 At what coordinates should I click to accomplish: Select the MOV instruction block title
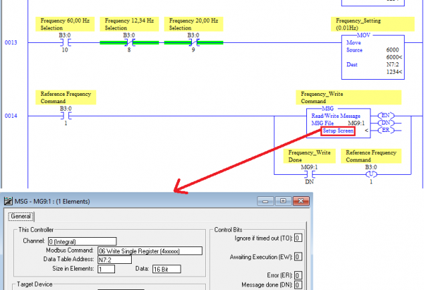(x=363, y=35)
